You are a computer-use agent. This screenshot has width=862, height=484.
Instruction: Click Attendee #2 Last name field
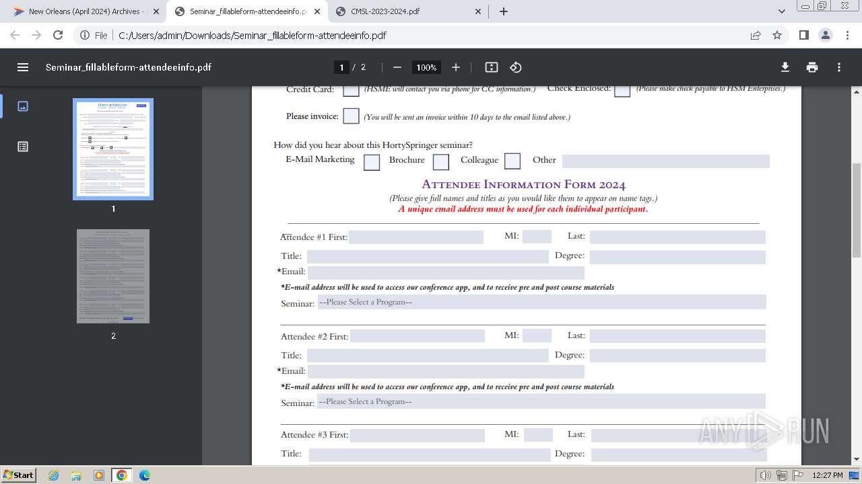pos(677,335)
